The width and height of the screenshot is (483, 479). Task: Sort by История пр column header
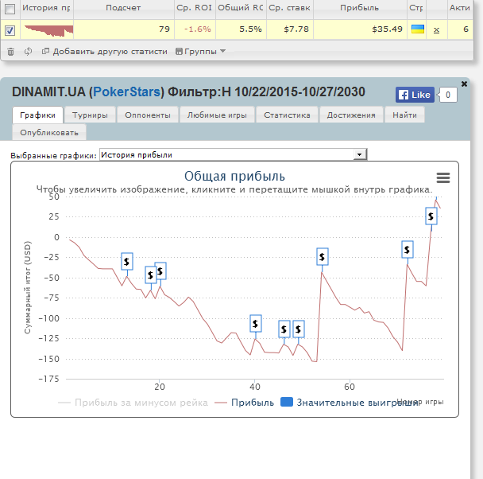[x=46, y=8]
